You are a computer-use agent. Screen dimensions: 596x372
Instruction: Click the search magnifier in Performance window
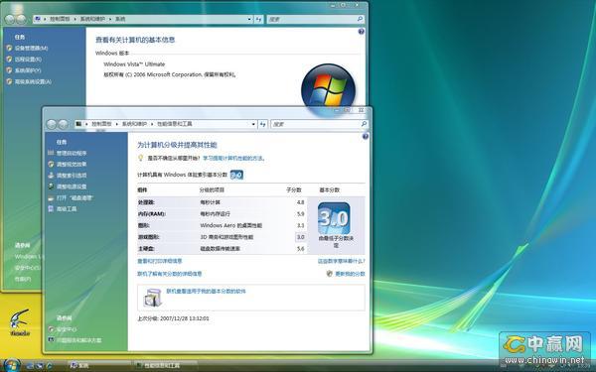[x=364, y=124]
